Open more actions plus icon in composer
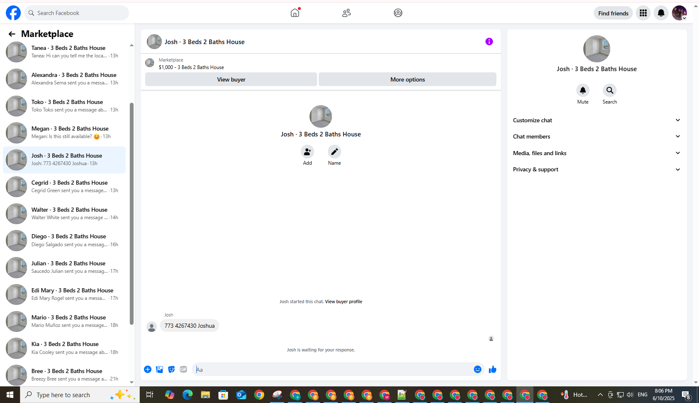Viewport: 699px width, 403px height. tap(148, 369)
